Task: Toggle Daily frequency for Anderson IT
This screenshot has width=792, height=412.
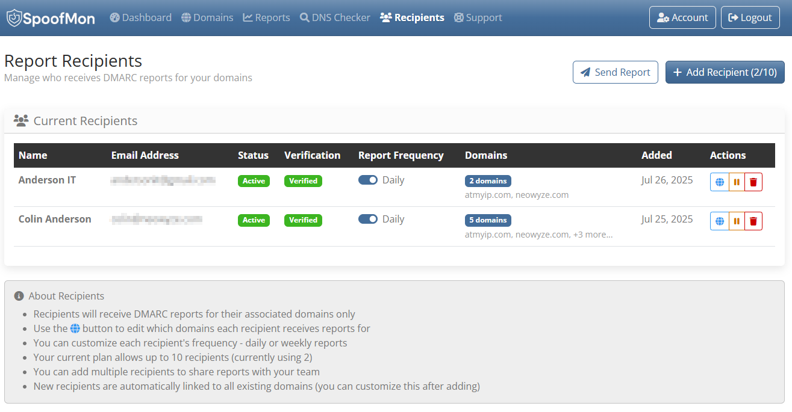Action: (368, 180)
